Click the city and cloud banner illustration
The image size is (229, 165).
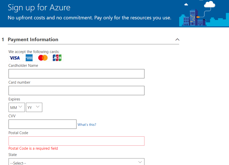point(204,14)
